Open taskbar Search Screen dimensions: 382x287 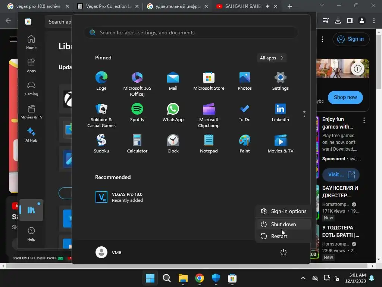(167, 278)
